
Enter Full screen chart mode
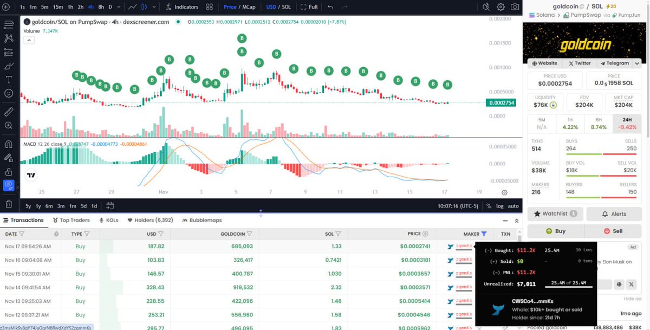click(309, 7)
